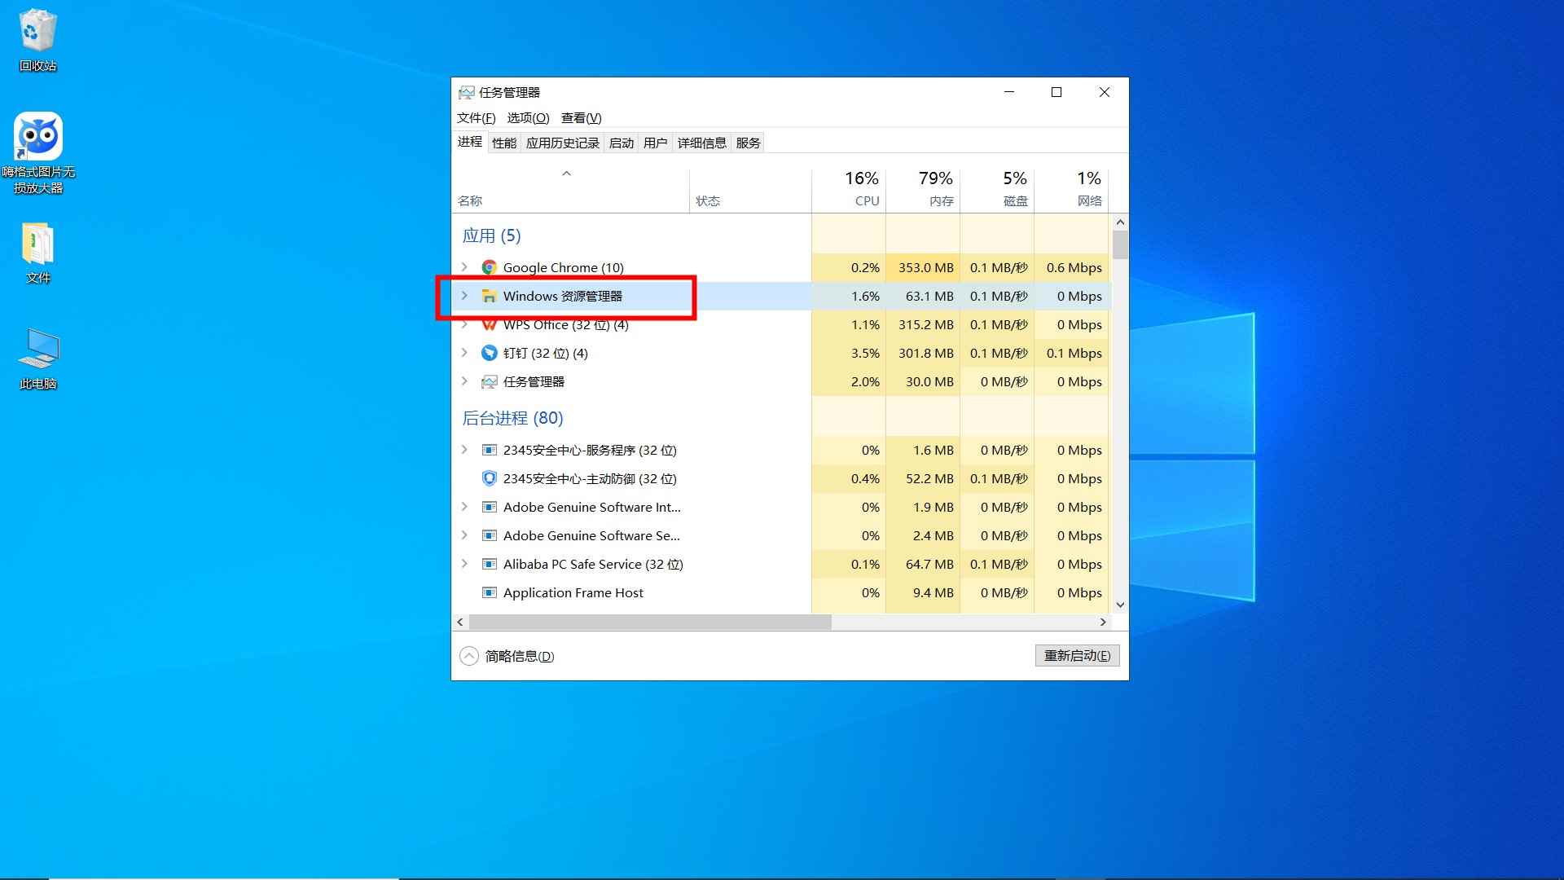Sort by the 状态 column header

click(x=750, y=190)
